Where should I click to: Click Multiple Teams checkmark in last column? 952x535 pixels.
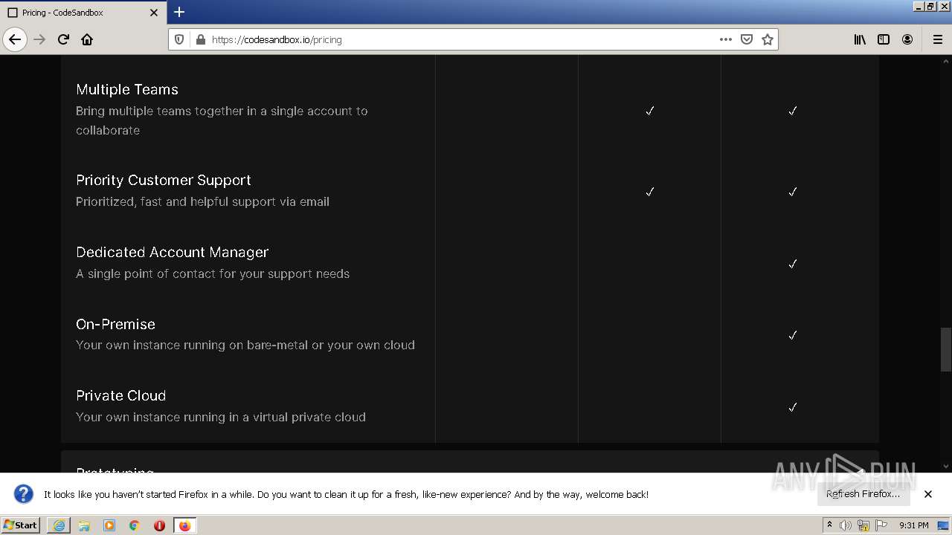[x=793, y=111]
